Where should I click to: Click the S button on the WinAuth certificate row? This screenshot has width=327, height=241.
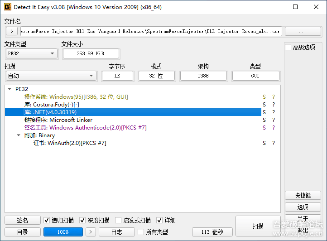point(264,143)
